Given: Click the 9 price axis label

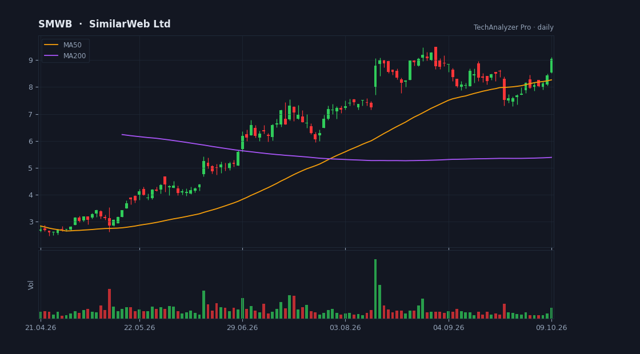Looking at the screenshot, I should [31, 60].
